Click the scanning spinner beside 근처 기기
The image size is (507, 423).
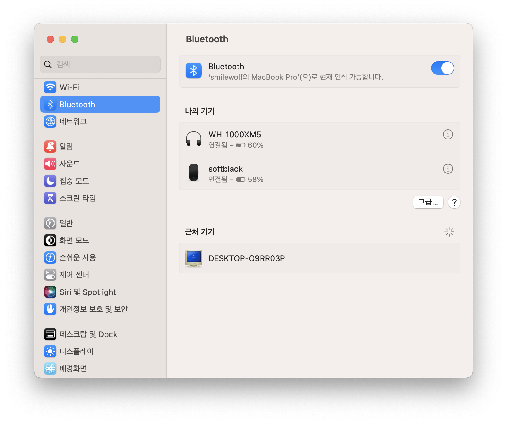[449, 232]
